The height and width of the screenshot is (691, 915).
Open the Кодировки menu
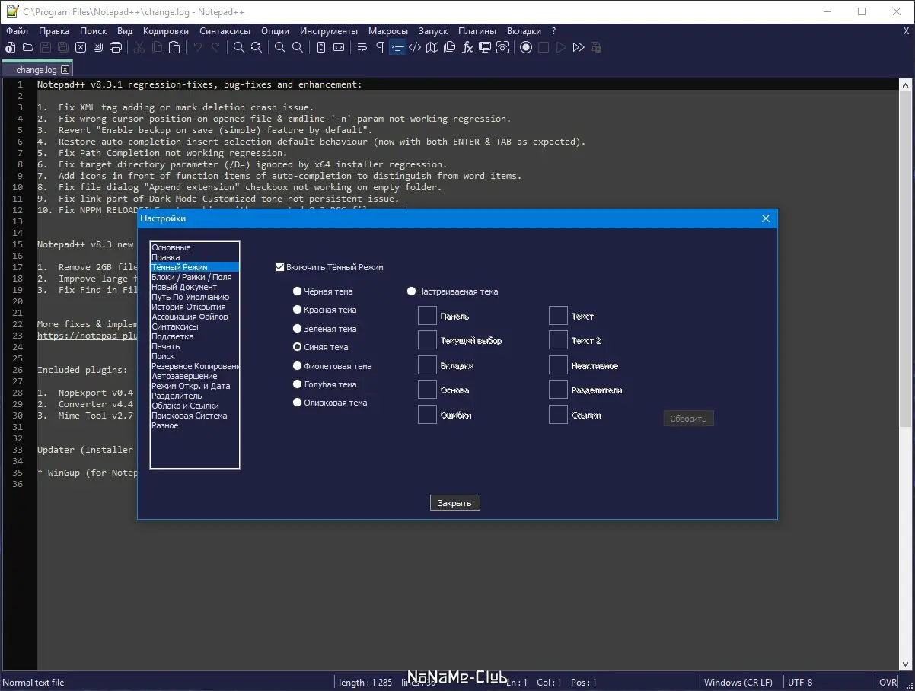(166, 31)
